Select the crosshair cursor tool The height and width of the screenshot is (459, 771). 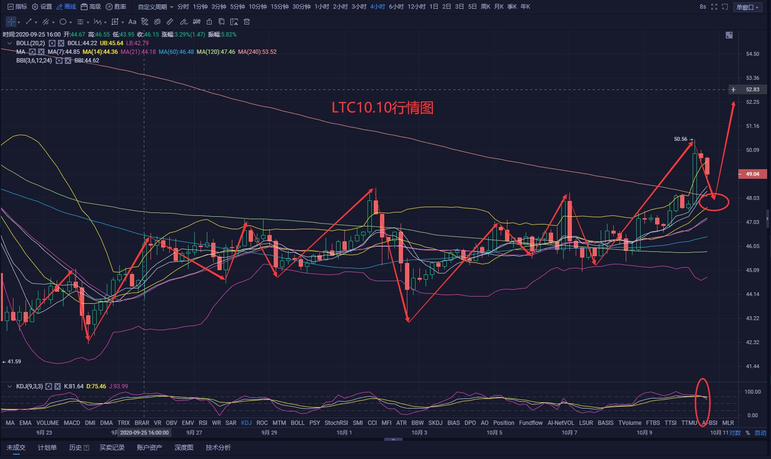[x=11, y=22]
